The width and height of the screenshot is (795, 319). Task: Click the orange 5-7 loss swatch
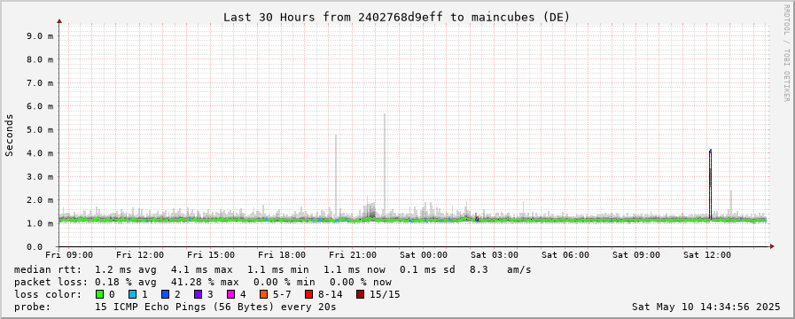point(263,294)
